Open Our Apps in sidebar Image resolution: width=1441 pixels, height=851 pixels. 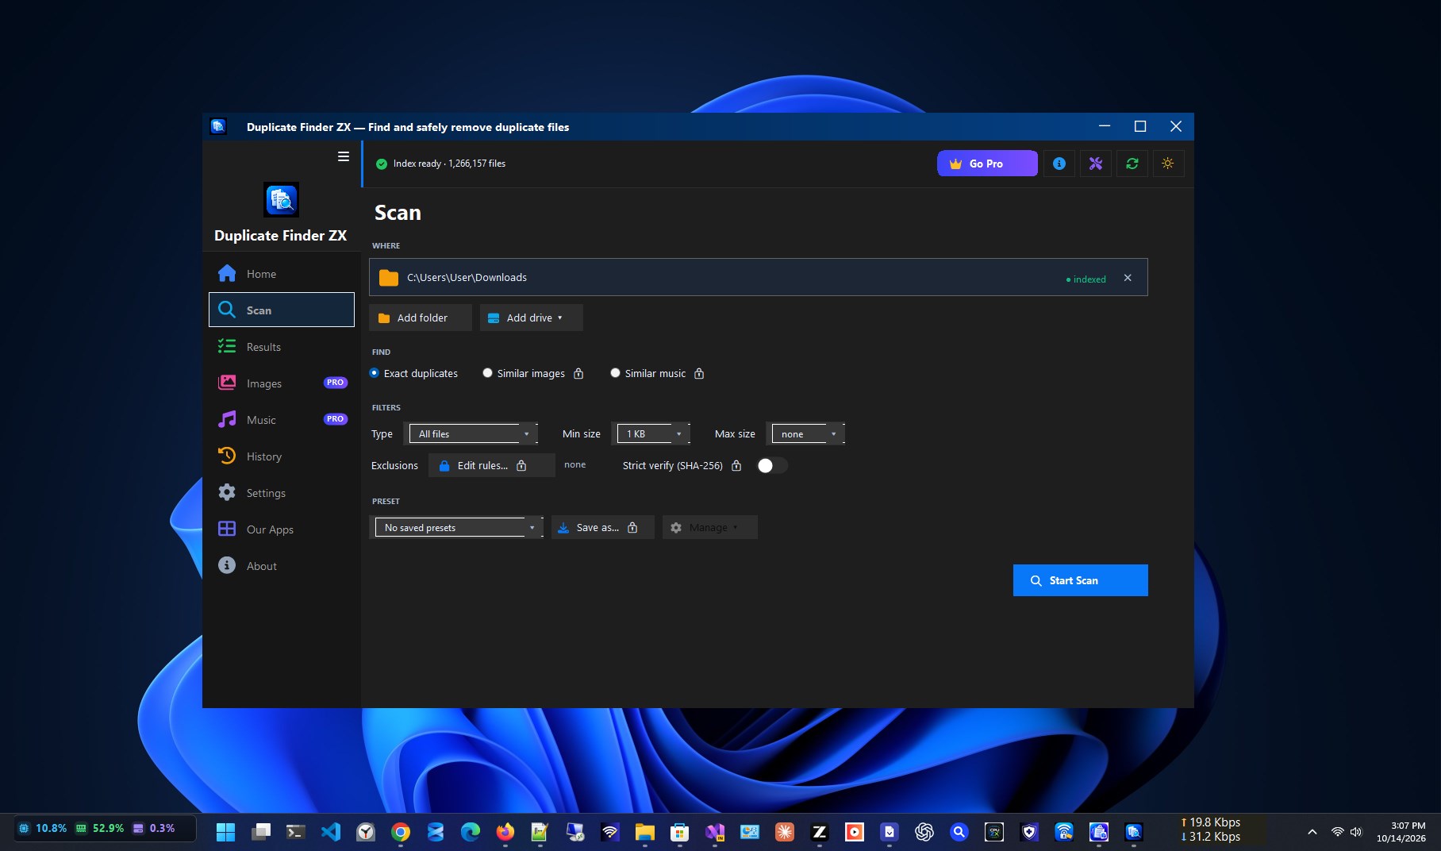tap(282, 529)
